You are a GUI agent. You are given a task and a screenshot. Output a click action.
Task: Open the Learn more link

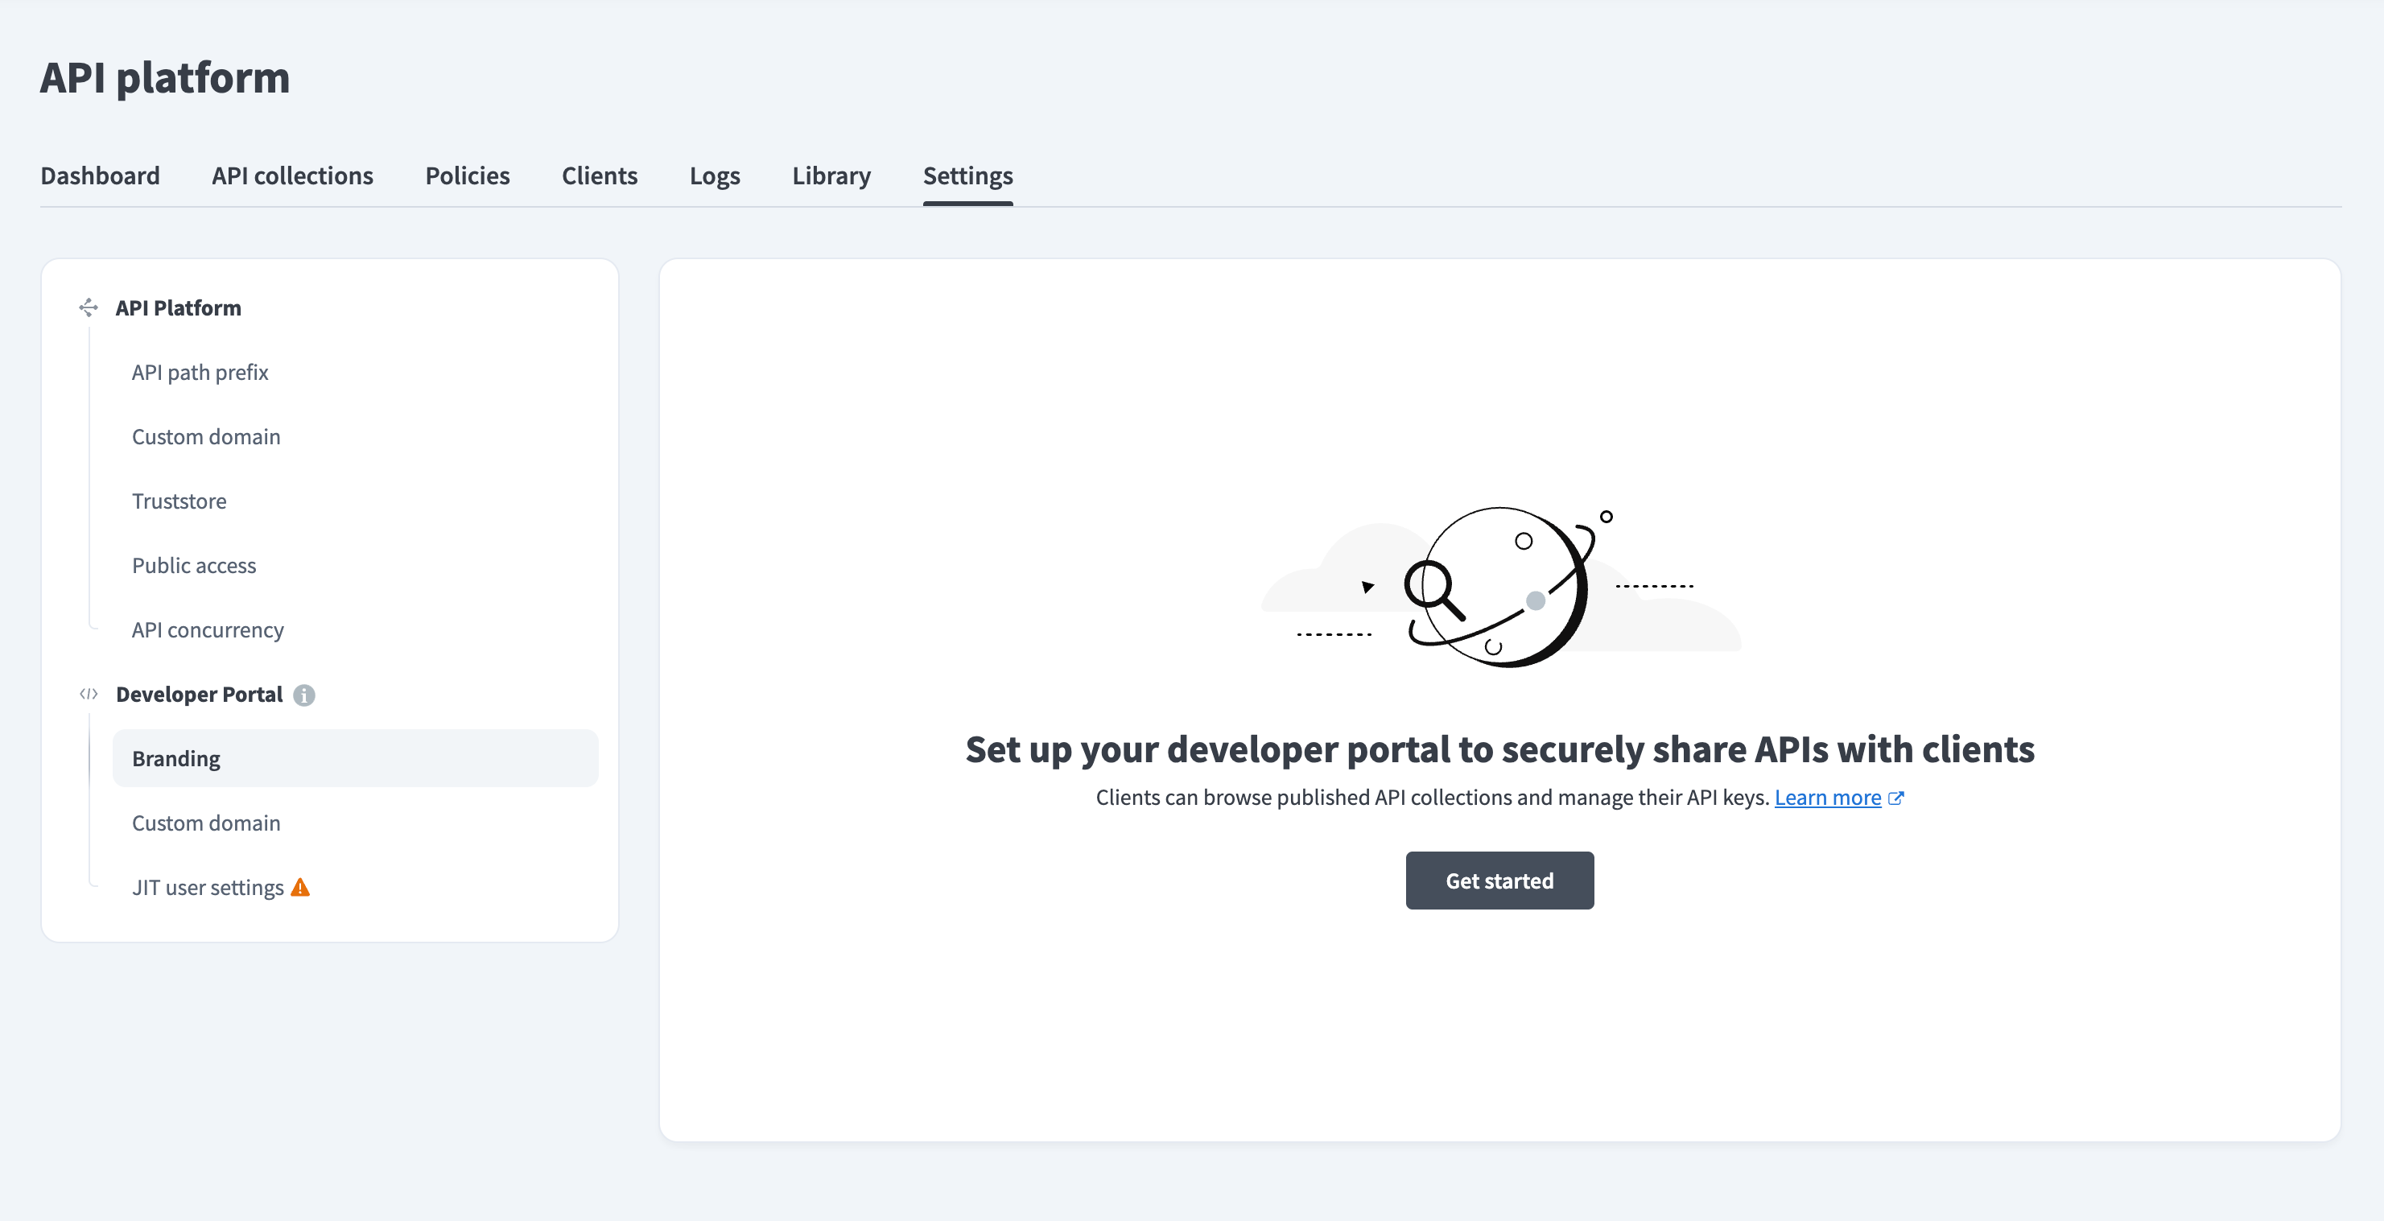pos(1828,797)
